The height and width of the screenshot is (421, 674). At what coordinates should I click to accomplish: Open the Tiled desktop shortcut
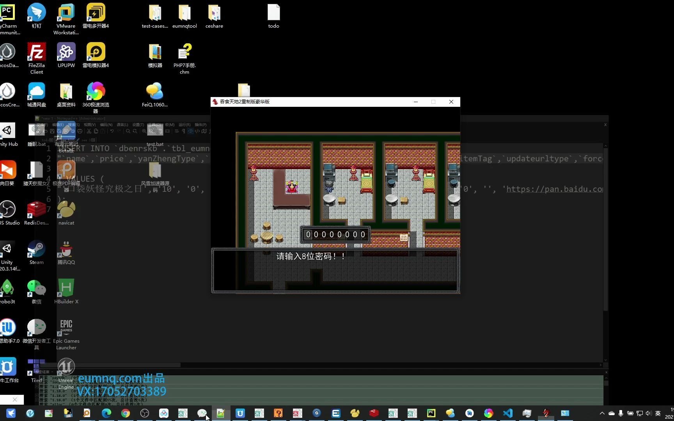36,370
